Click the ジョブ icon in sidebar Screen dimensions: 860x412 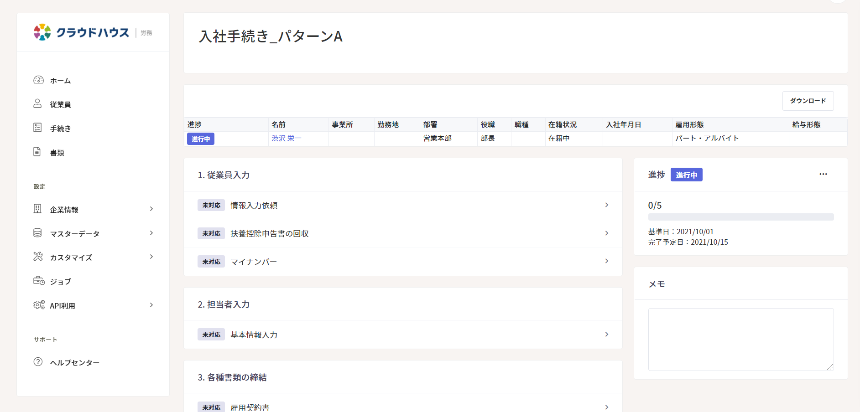pos(39,281)
